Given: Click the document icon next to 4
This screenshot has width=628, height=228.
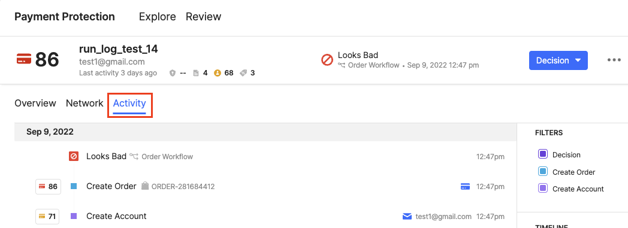Looking at the screenshot, I should 196,73.
